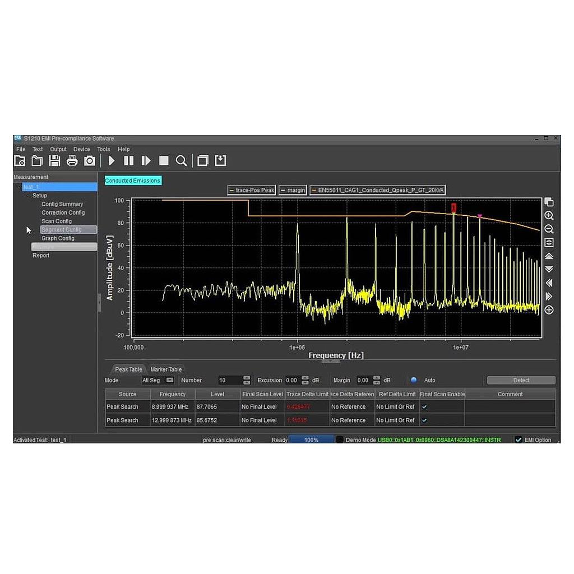Collapse the Setup tree node
Viewport: 574px width, 574px height.
[x=29, y=195]
